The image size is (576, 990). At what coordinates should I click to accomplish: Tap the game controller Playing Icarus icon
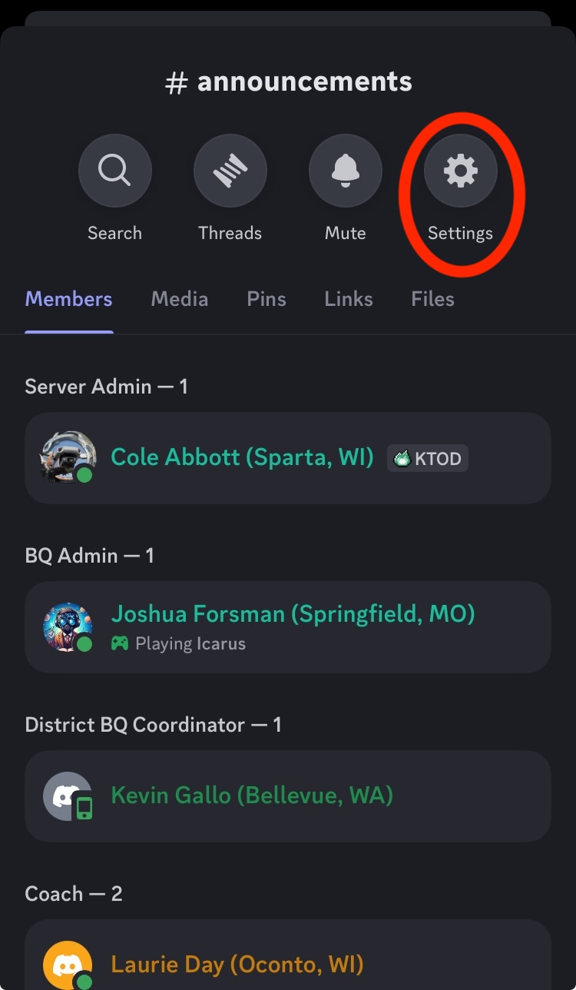tap(120, 643)
